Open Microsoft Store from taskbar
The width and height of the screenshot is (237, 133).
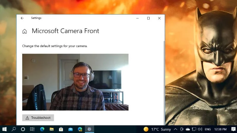[61, 129]
